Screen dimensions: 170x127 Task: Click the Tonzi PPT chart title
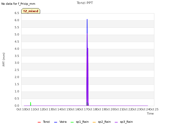point(85,3)
